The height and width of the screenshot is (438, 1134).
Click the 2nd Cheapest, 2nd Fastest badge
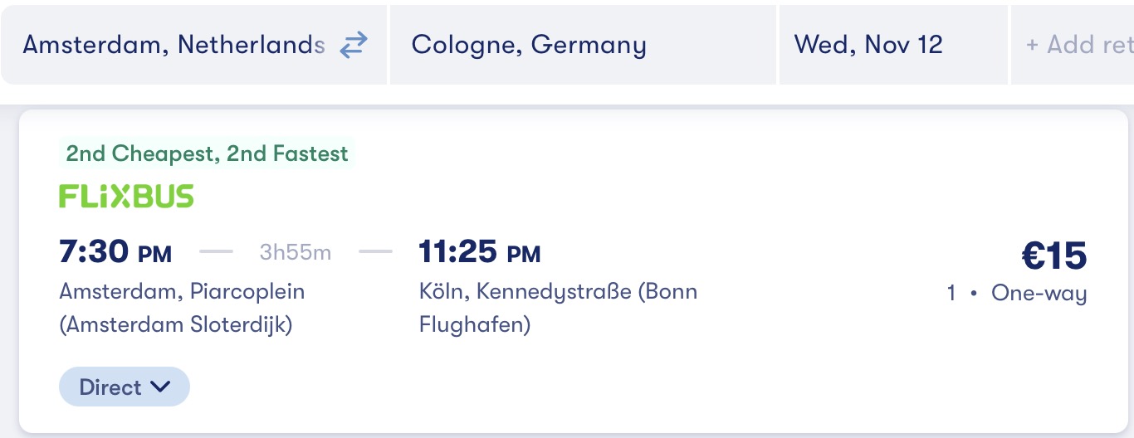pyautogui.click(x=208, y=153)
